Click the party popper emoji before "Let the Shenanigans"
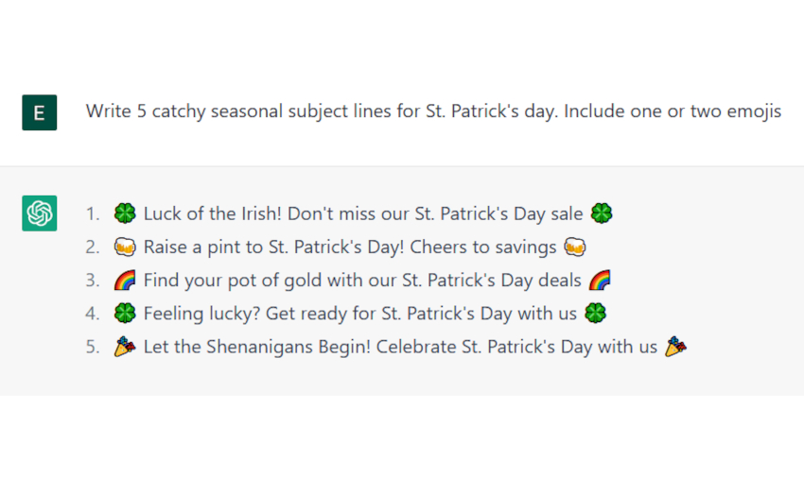This screenshot has height=477, width=804. click(x=125, y=347)
